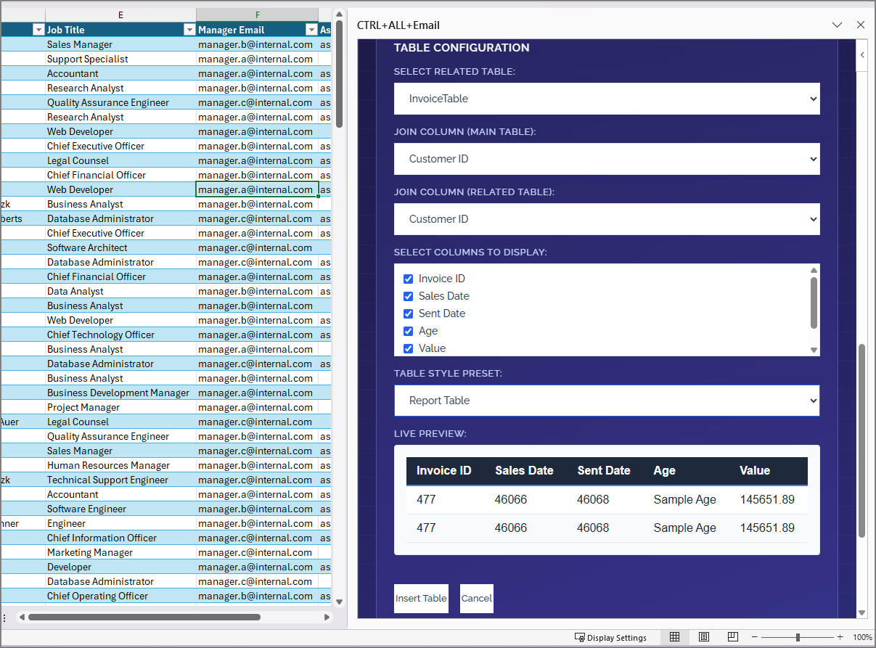876x648 pixels.
Task: Collapse the task pane using the side chevron
Action: coord(862,54)
